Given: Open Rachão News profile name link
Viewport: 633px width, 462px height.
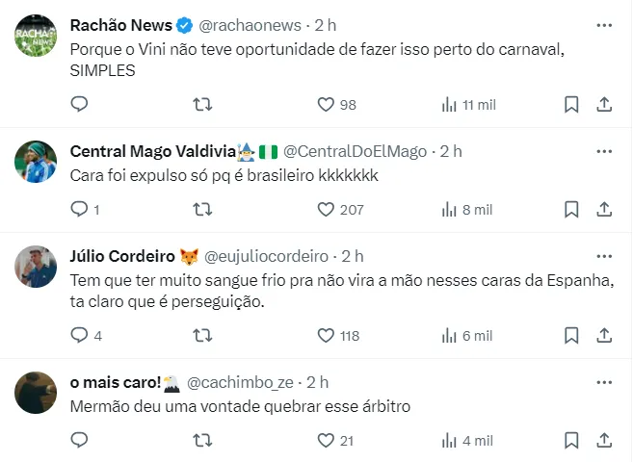Looking at the screenshot, I should tap(121, 25).
